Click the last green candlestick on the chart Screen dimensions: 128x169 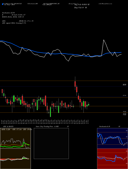point(89,104)
